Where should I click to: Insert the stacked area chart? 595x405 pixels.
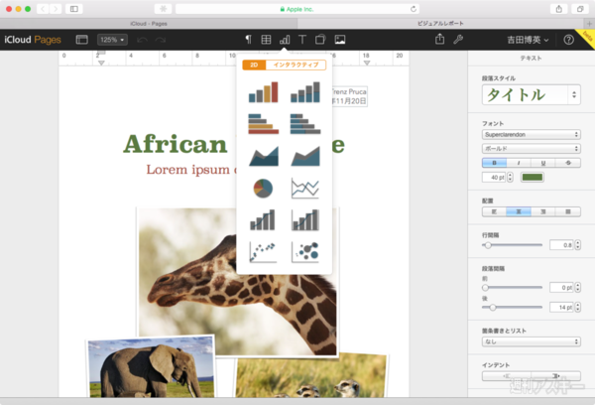click(x=305, y=156)
